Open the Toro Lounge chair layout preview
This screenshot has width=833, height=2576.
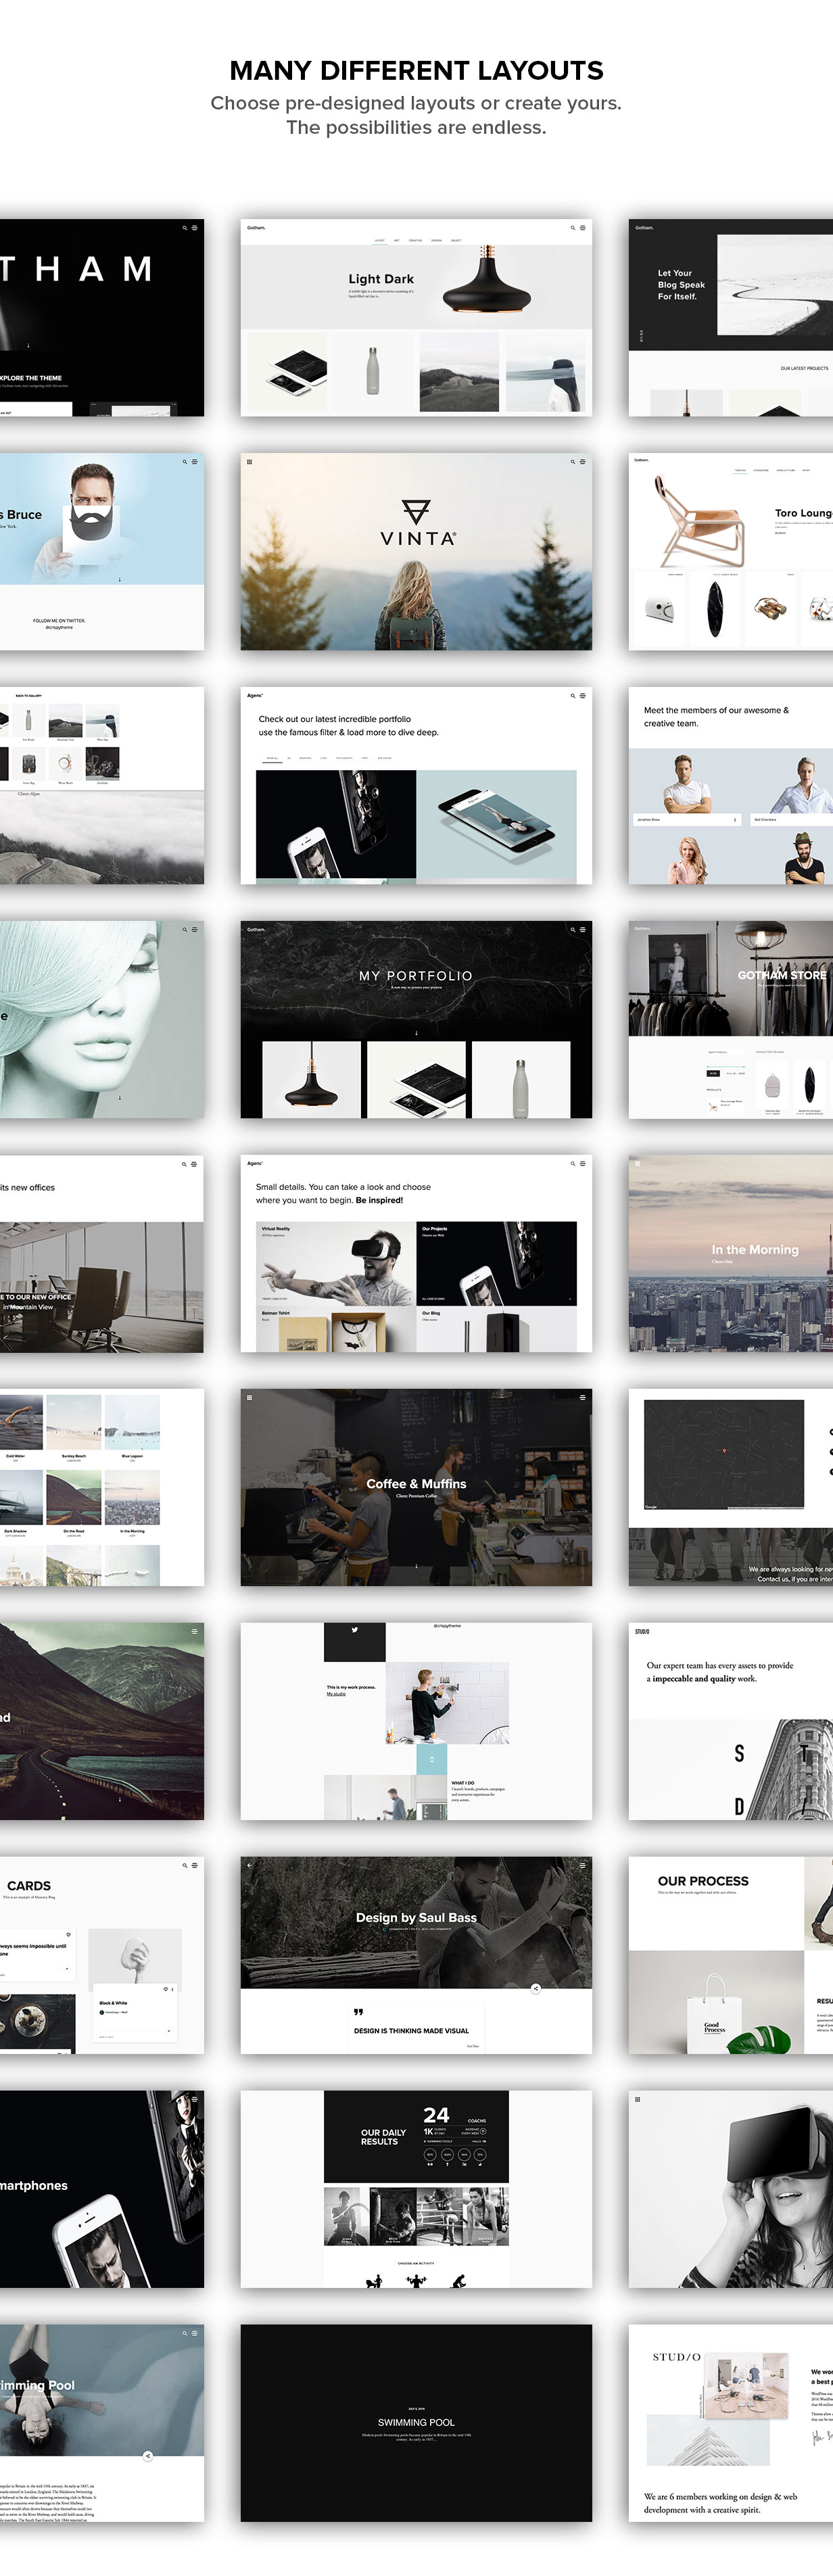click(x=731, y=552)
